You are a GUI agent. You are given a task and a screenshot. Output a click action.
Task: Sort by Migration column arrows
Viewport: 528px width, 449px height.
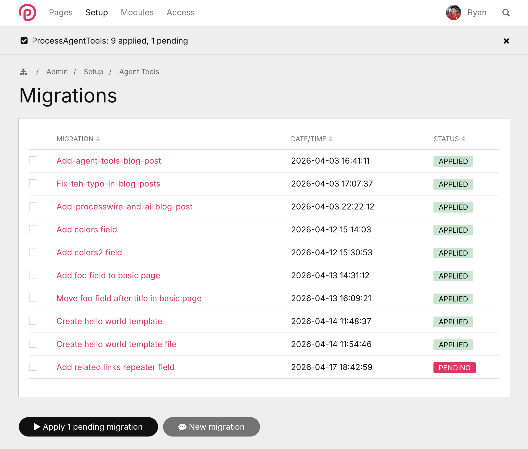pyautogui.click(x=98, y=139)
